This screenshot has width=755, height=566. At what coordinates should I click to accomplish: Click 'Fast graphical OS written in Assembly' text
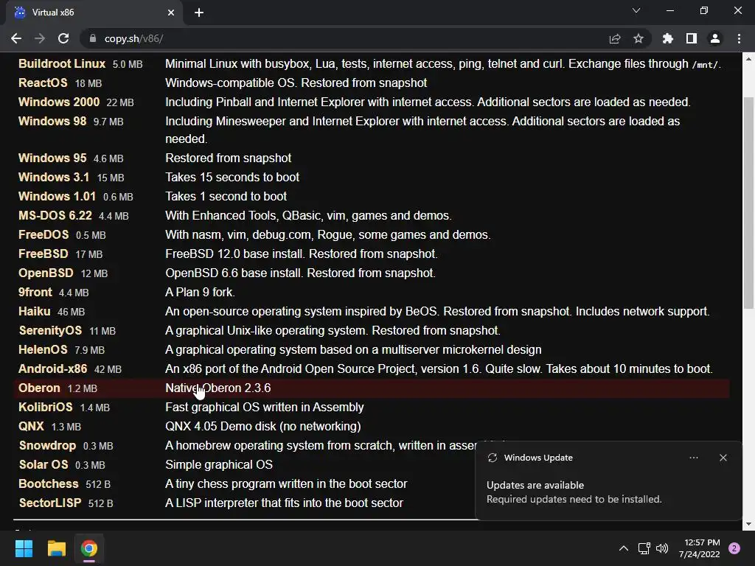[x=265, y=407]
